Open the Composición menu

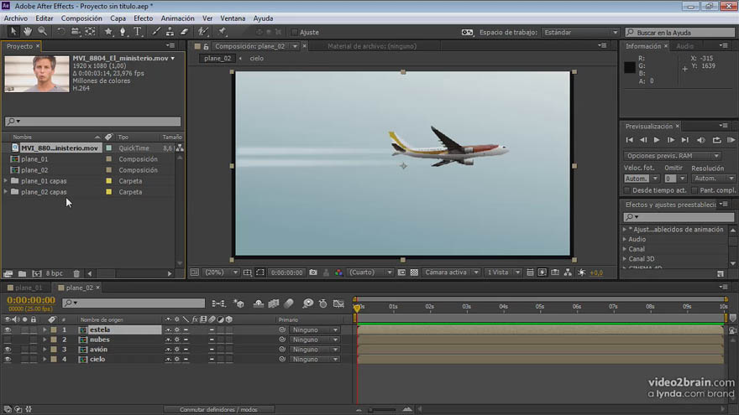81,18
